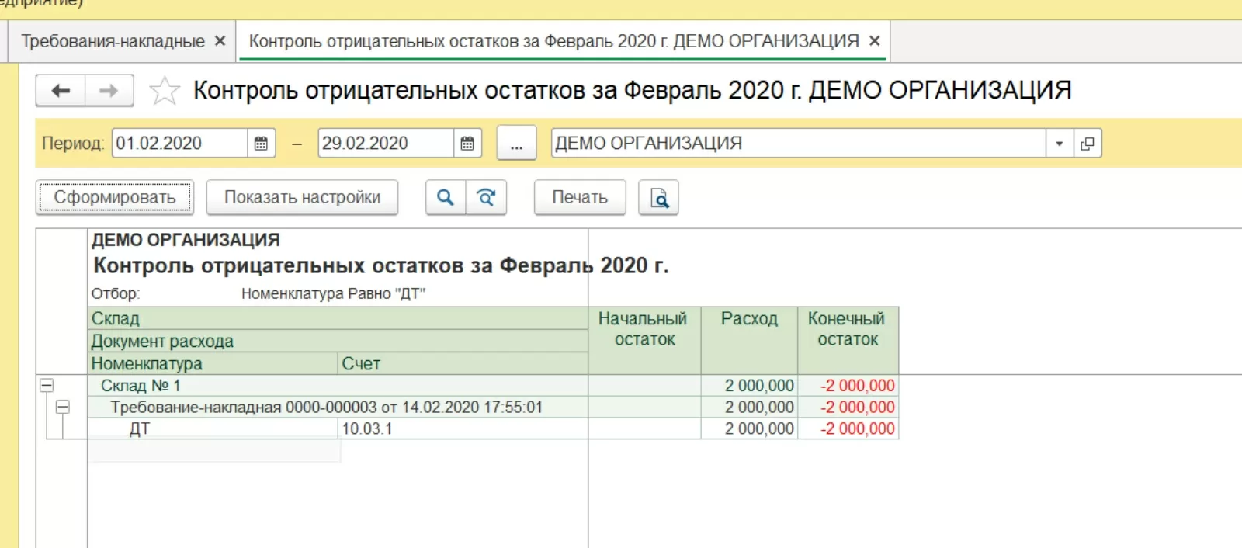Open the selected organization form icon
1242x548 pixels.
[x=1088, y=144]
